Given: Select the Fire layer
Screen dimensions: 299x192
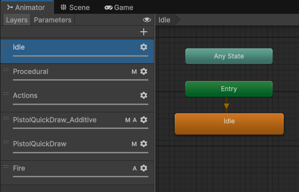Looking at the screenshot, I should [x=77, y=173].
